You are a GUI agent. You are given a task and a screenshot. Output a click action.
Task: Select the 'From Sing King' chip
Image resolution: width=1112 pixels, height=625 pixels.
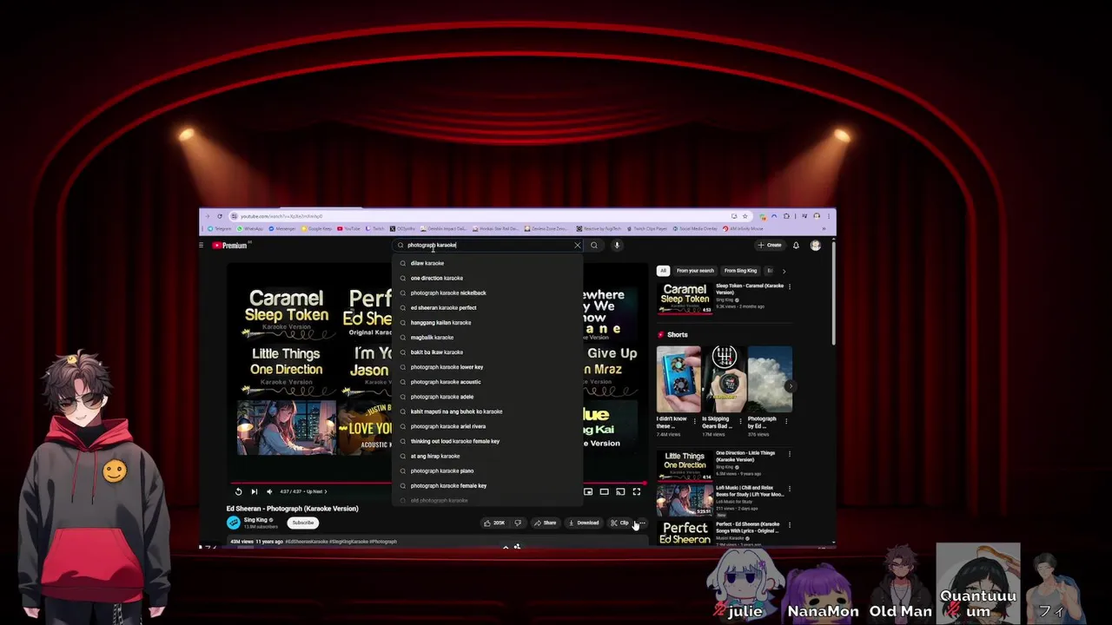(740, 271)
